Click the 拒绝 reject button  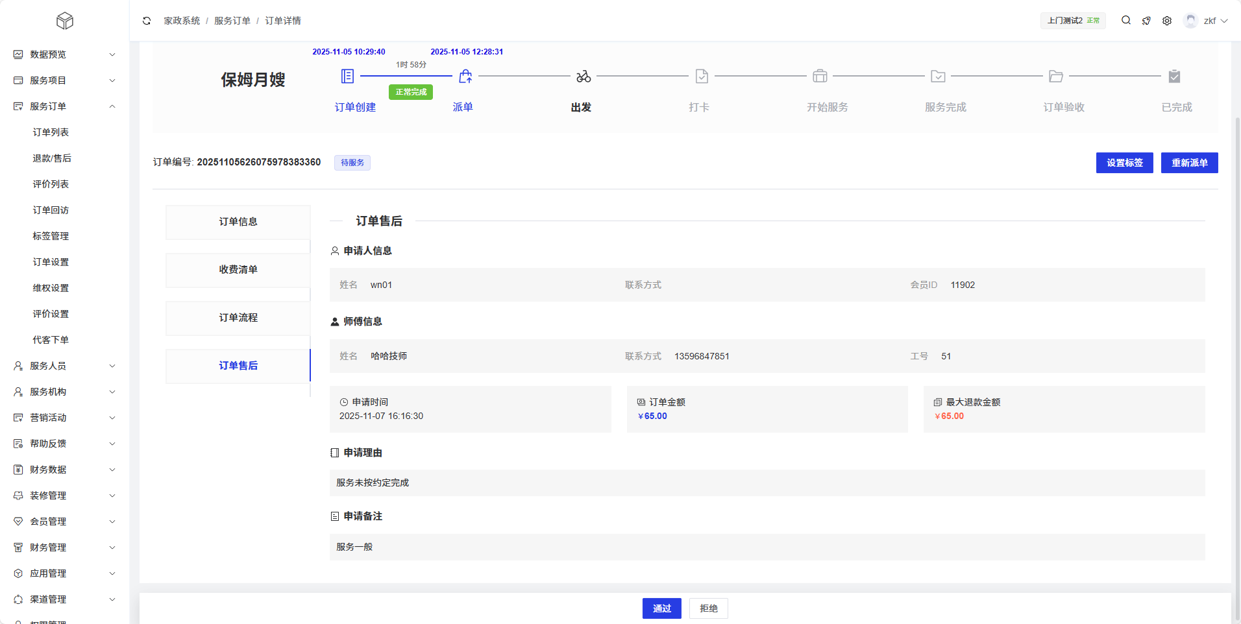(708, 608)
